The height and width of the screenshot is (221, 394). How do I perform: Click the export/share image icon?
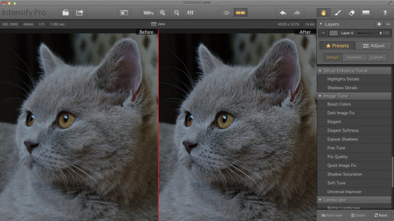[x=80, y=13]
